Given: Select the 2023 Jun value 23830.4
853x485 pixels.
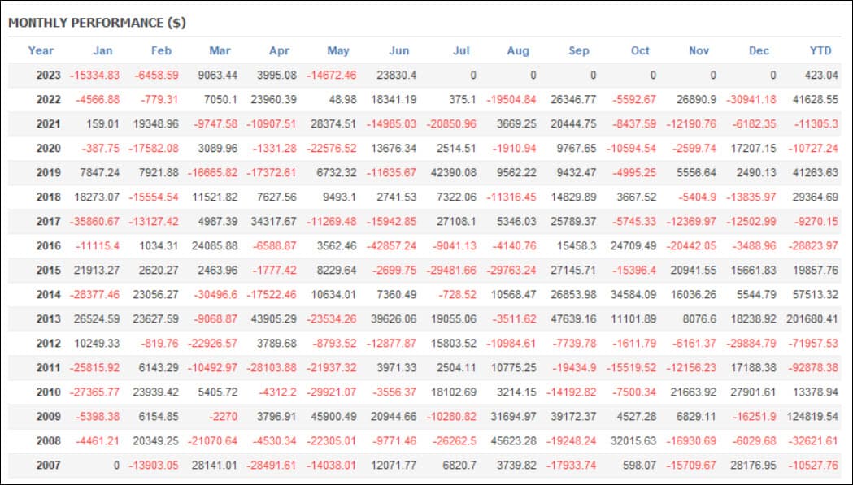Looking at the screenshot, I should (396, 75).
